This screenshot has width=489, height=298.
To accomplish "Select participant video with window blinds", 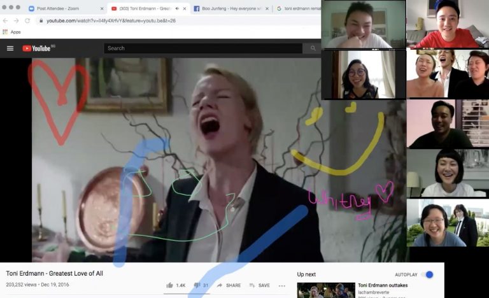I will pos(448,124).
